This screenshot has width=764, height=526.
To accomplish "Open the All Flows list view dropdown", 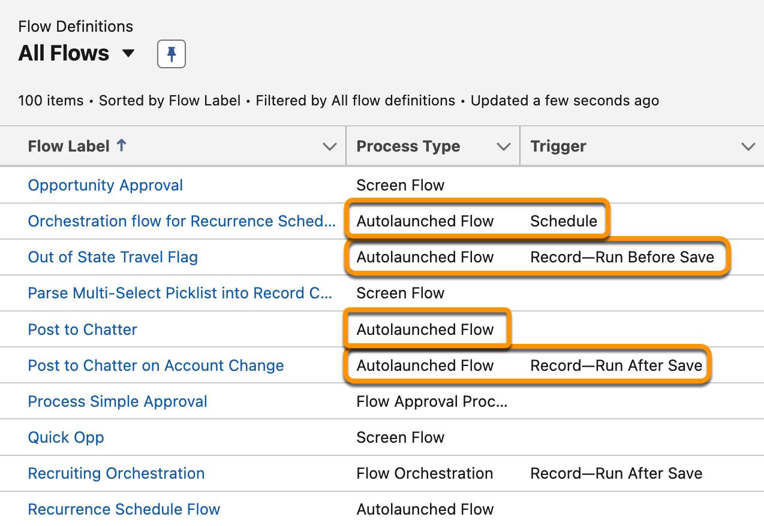I will pos(128,53).
